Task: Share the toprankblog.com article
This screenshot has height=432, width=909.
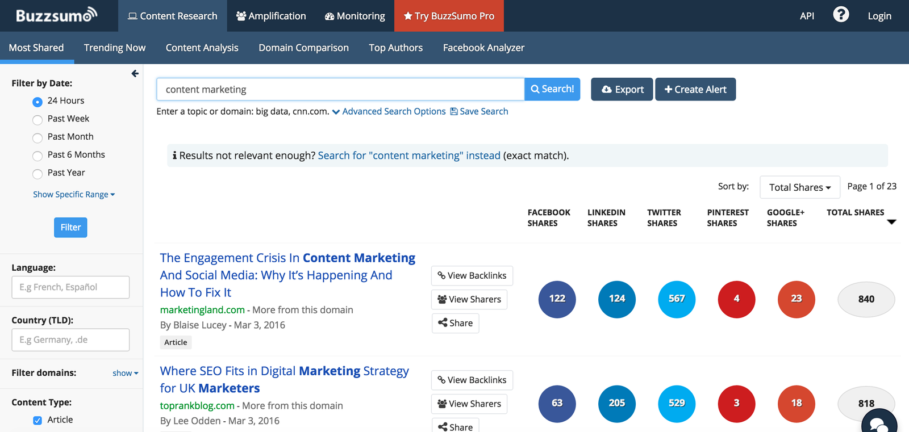Action: 455,426
